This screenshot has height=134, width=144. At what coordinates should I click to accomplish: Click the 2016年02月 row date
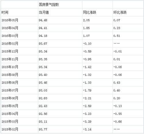10,44
